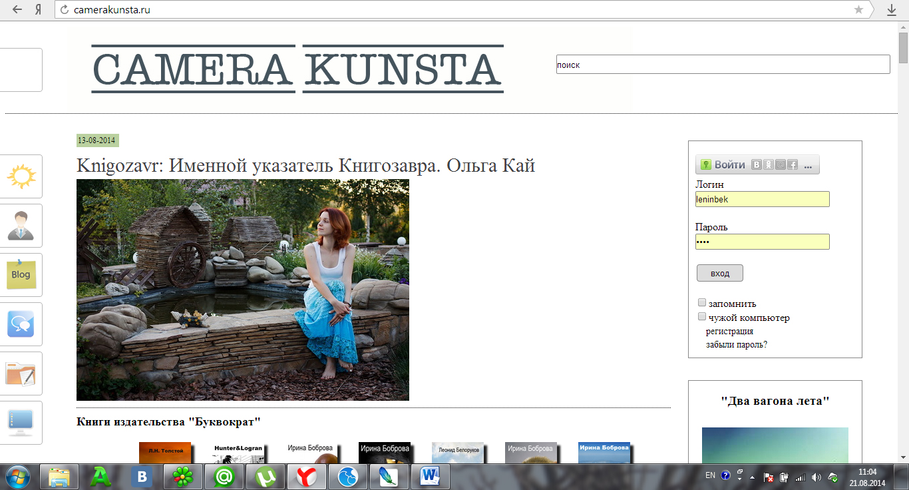Launch Microsoft Word from the taskbar
Screen dimensions: 909x490
pyautogui.click(x=430, y=476)
